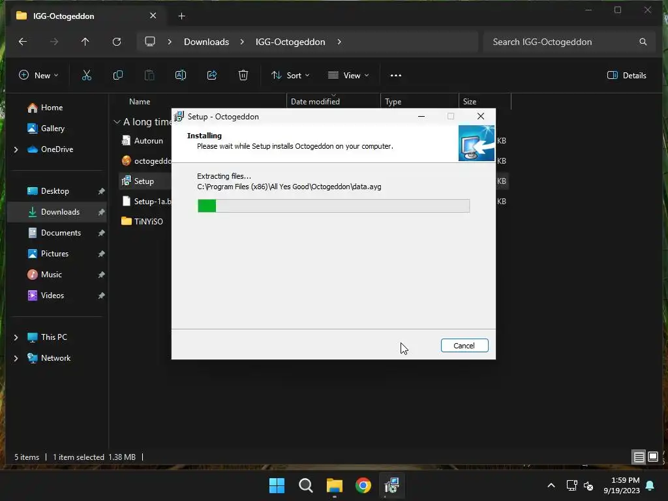Select the octogeddon file row
This screenshot has height=501, width=668.
pyautogui.click(x=145, y=161)
